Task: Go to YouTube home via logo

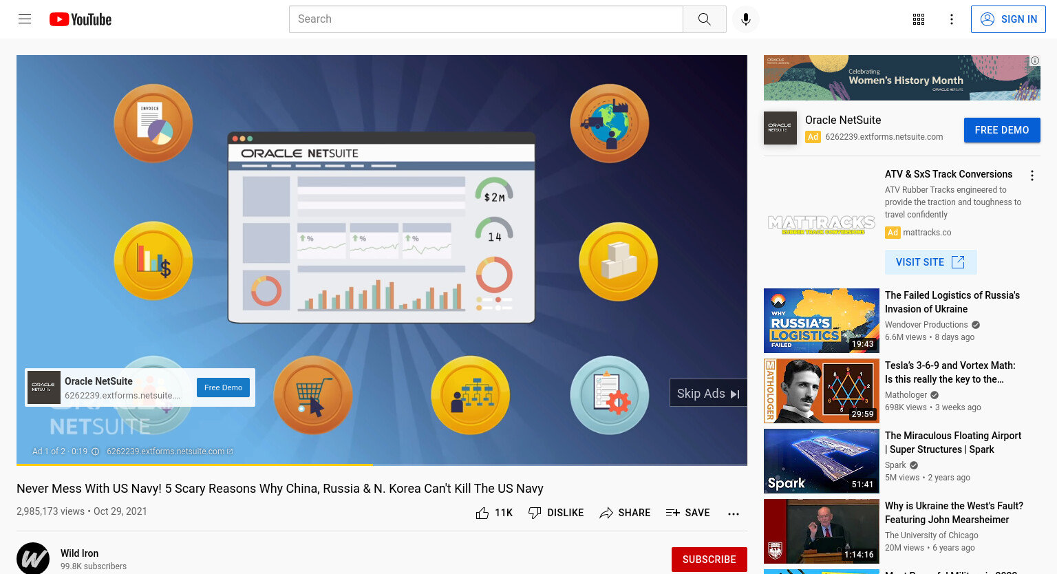Action: [81, 19]
